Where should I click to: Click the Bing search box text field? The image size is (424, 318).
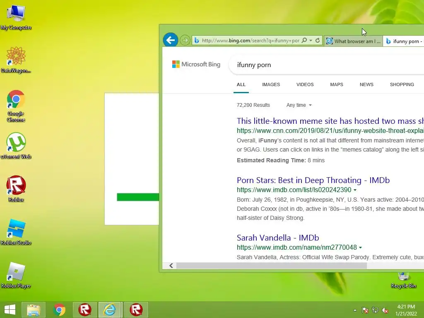[x=327, y=65]
